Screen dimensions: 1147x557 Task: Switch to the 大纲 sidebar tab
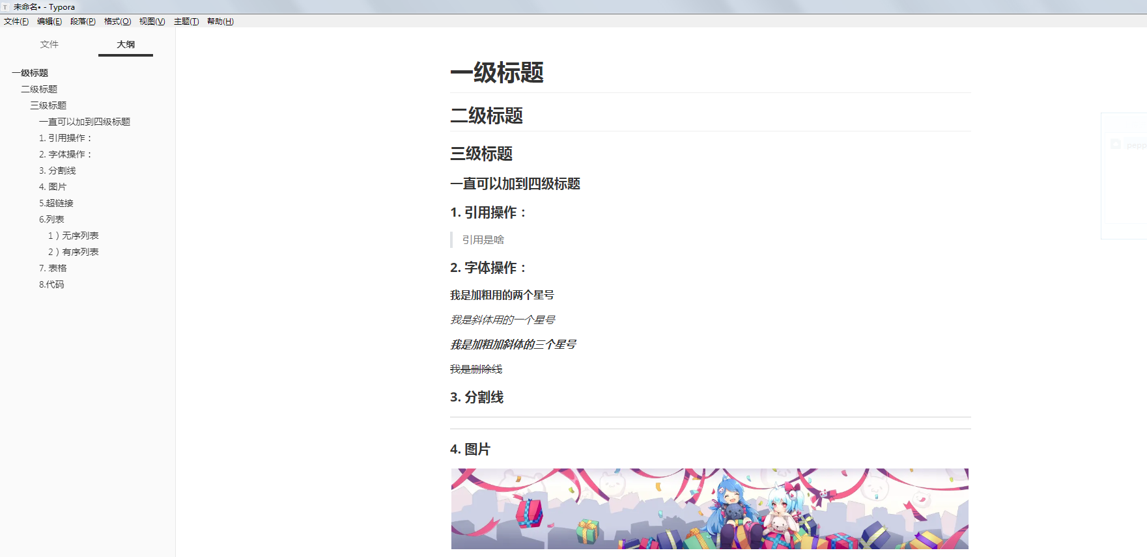tap(126, 44)
